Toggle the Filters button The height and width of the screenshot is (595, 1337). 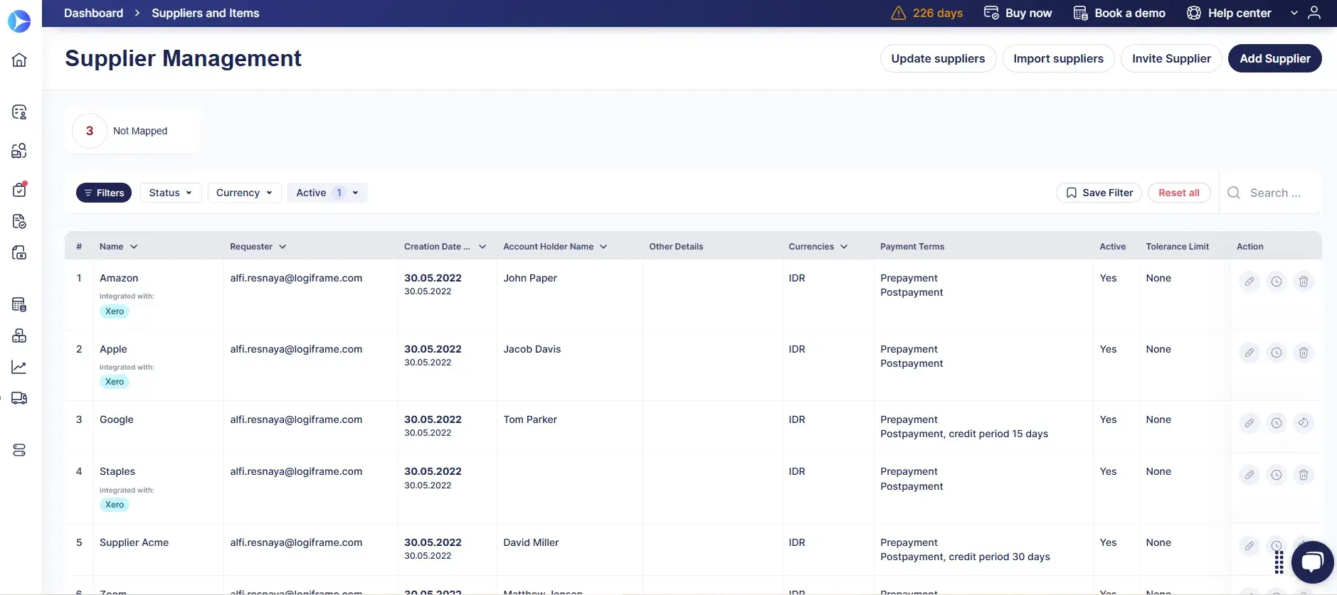pos(104,193)
